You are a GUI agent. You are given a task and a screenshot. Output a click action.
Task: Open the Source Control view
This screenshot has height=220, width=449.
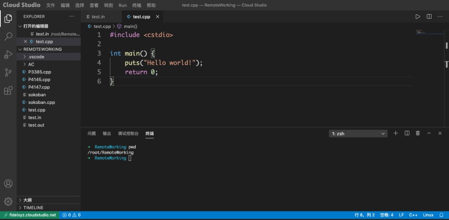[8, 73]
